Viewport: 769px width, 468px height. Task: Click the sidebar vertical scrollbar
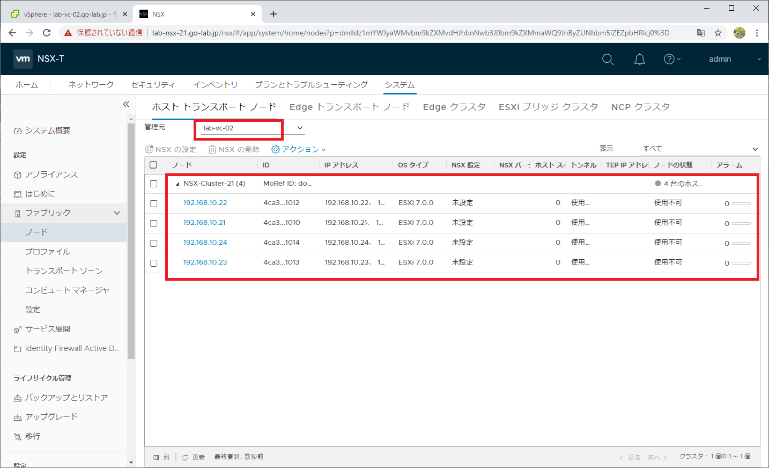point(131,242)
